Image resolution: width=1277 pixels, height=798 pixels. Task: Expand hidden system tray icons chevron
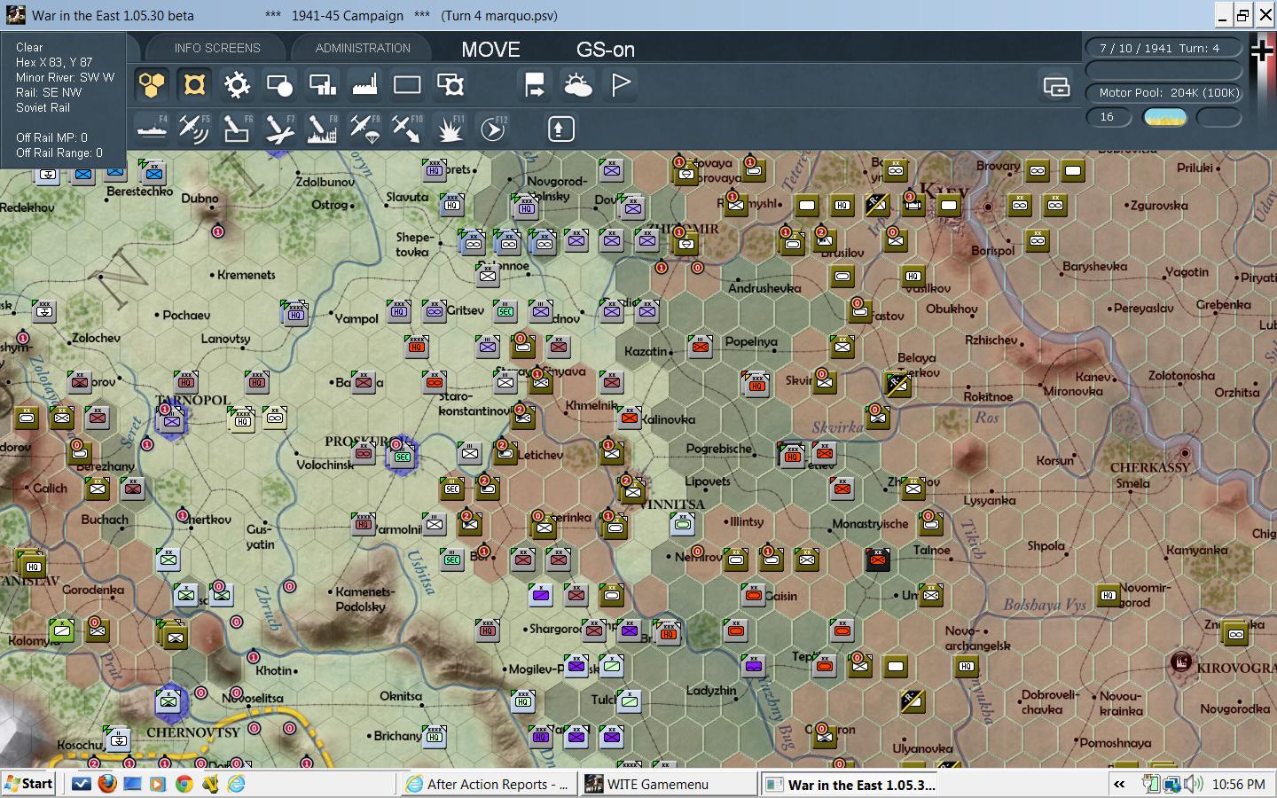click(1119, 784)
